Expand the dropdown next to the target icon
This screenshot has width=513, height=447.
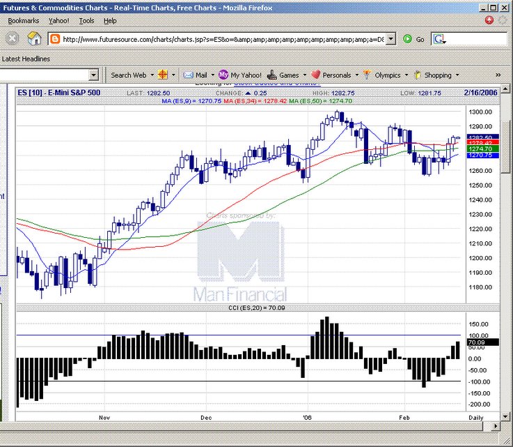click(173, 75)
